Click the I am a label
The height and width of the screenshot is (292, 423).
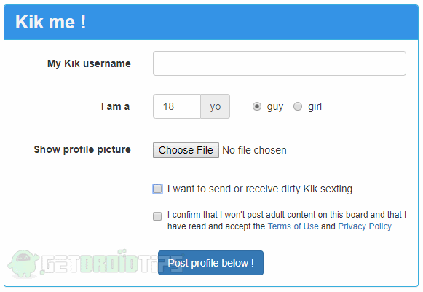116,106
